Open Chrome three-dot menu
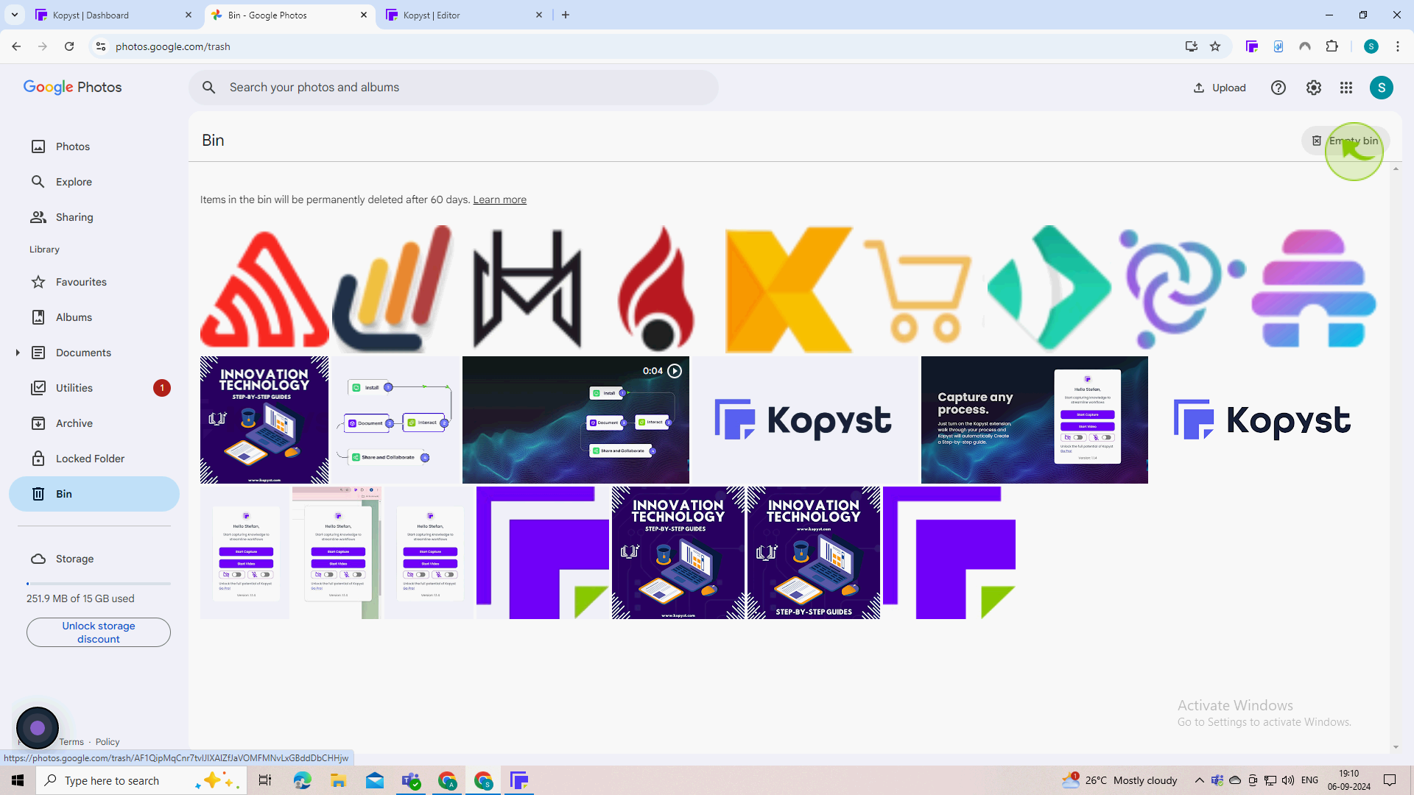This screenshot has width=1414, height=795. [1398, 46]
